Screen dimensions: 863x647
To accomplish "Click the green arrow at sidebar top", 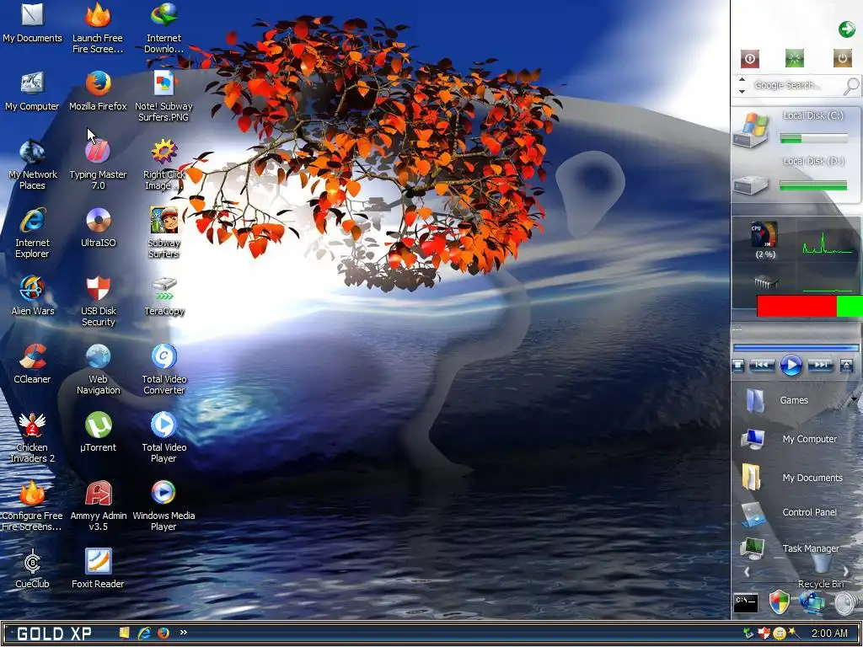I will 846,29.
